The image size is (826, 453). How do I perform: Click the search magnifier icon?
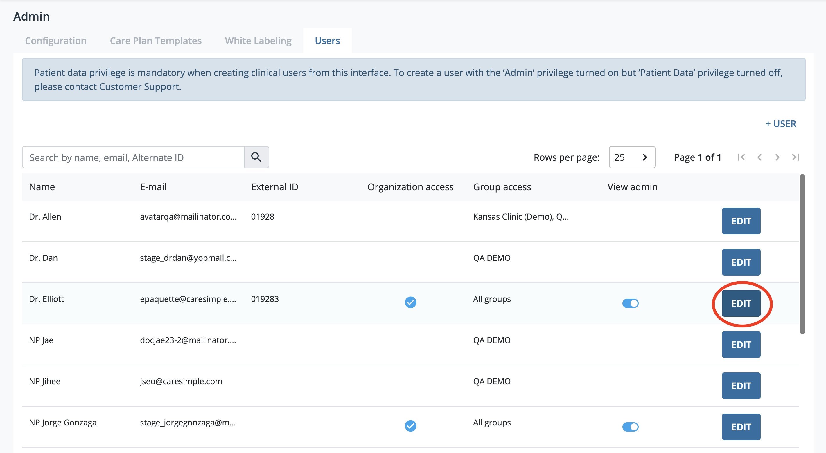pos(256,157)
